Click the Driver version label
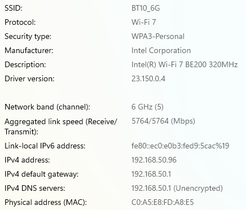The height and width of the screenshot is (210, 246). point(29,78)
